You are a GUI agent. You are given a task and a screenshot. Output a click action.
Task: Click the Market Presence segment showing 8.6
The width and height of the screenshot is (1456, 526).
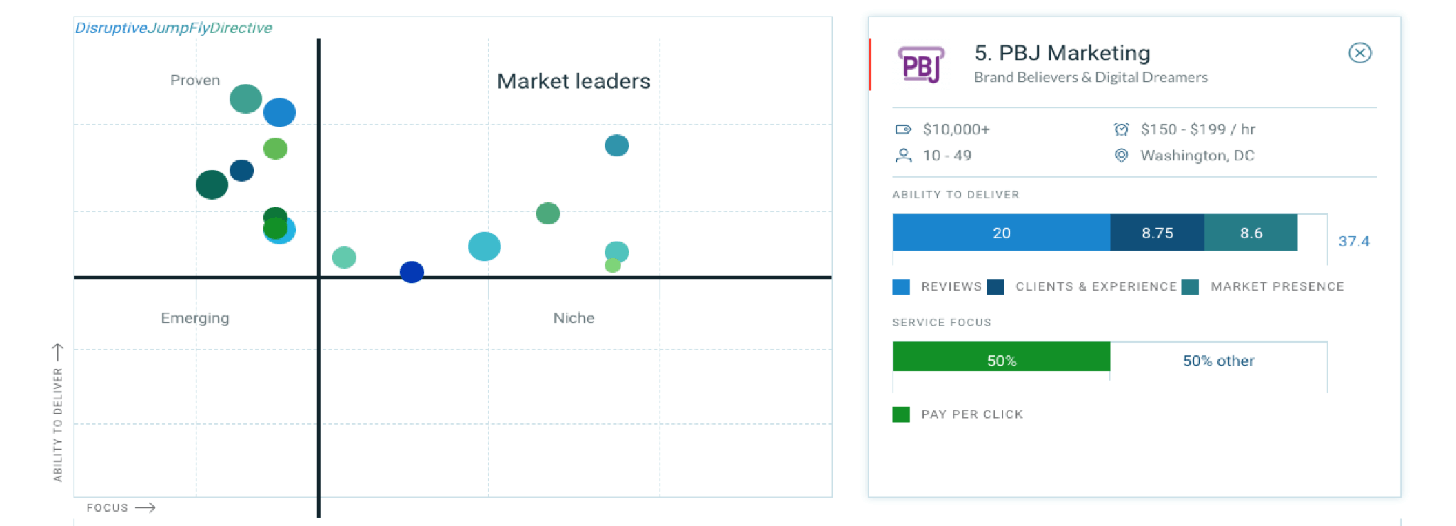click(x=1251, y=233)
